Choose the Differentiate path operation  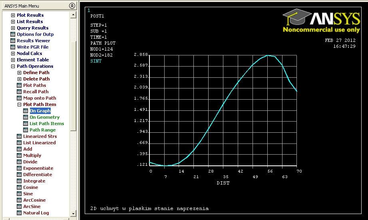[38, 175]
